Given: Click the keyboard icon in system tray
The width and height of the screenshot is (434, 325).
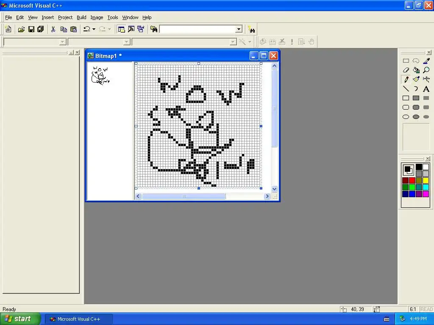Looking at the screenshot, I should 387,319.
